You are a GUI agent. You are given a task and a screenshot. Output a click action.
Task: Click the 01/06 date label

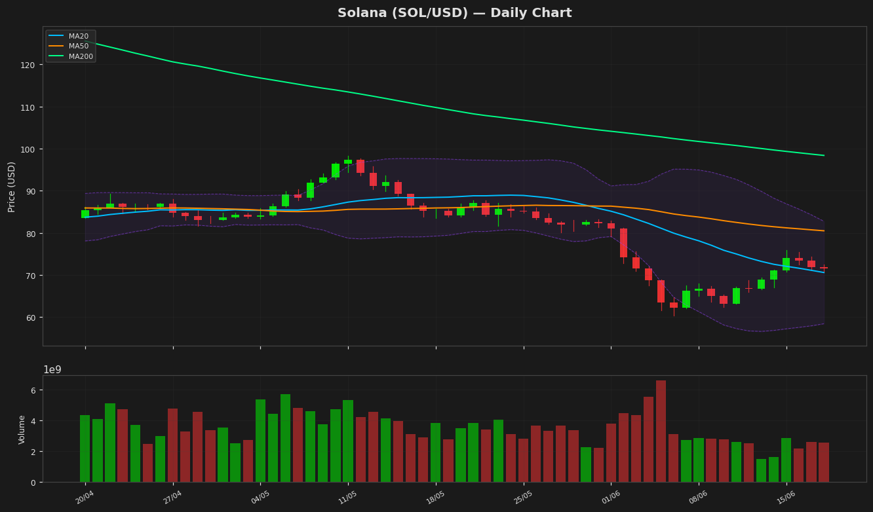point(610,498)
